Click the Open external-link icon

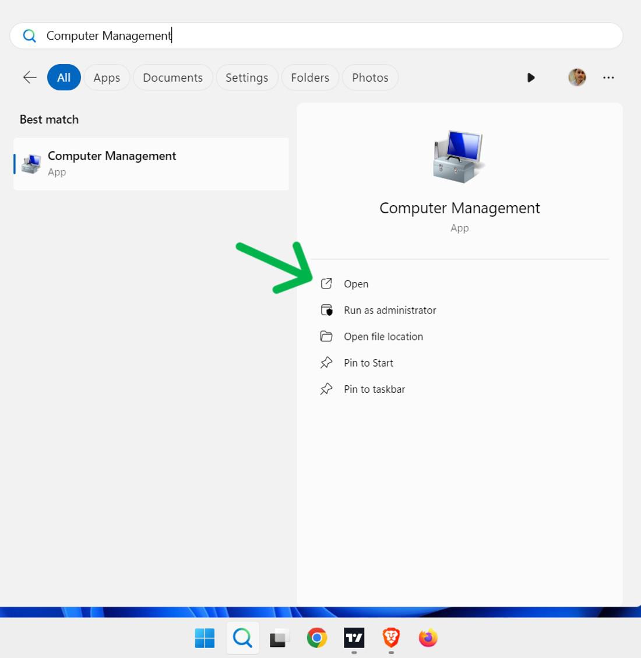coord(326,284)
